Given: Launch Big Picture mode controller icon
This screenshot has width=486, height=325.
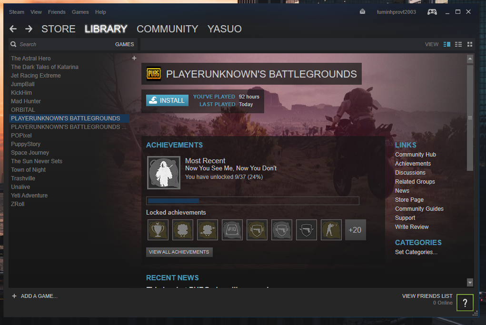Looking at the screenshot, I should [x=432, y=12].
